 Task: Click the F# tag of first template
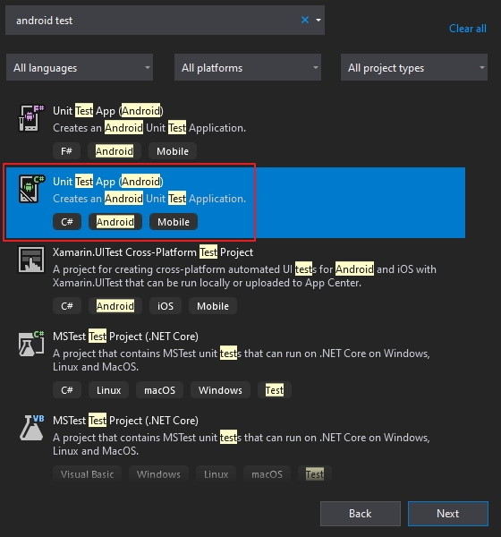(x=66, y=151)
